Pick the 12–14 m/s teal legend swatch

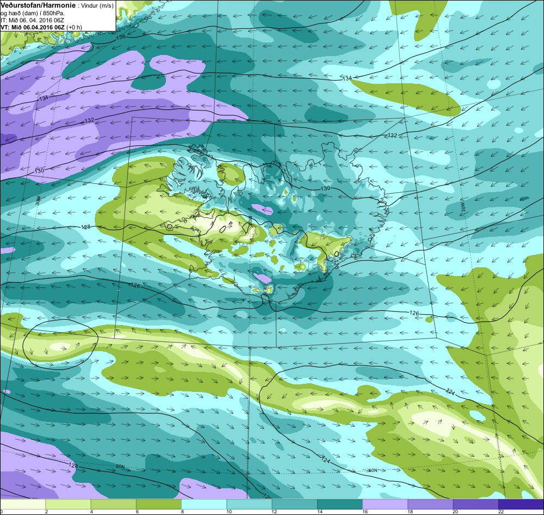pyautogui.click(x=294, y=504)
